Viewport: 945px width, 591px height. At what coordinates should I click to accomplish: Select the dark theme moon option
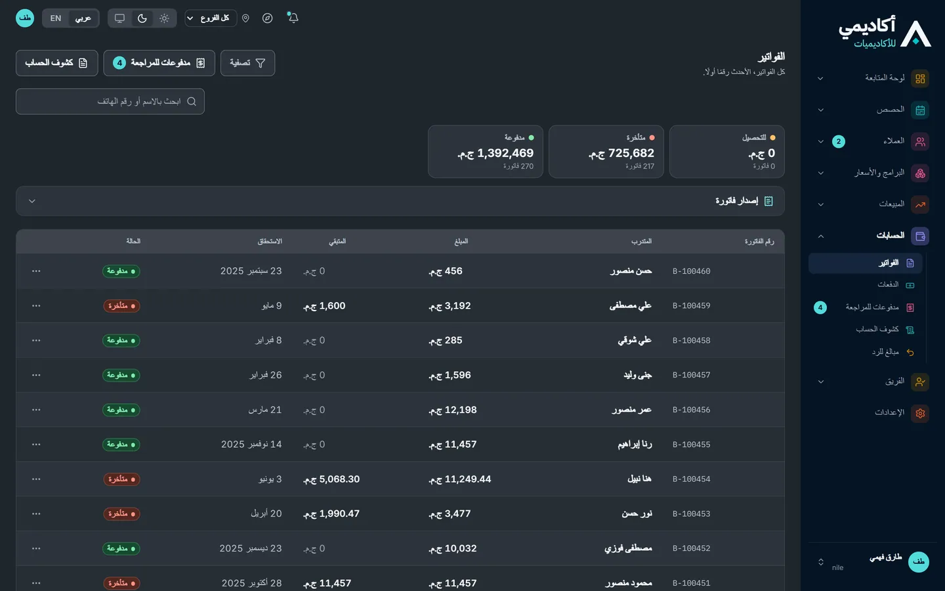click(142, 18)
